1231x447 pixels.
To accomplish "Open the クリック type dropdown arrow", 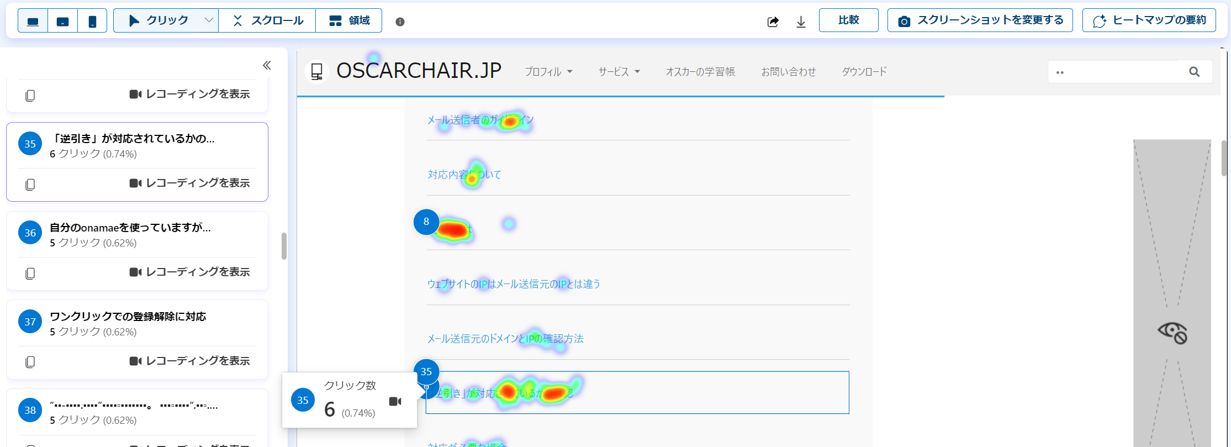I will [x=209, y=20].
